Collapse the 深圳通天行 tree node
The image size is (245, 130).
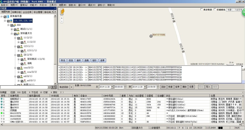[12, 34]
